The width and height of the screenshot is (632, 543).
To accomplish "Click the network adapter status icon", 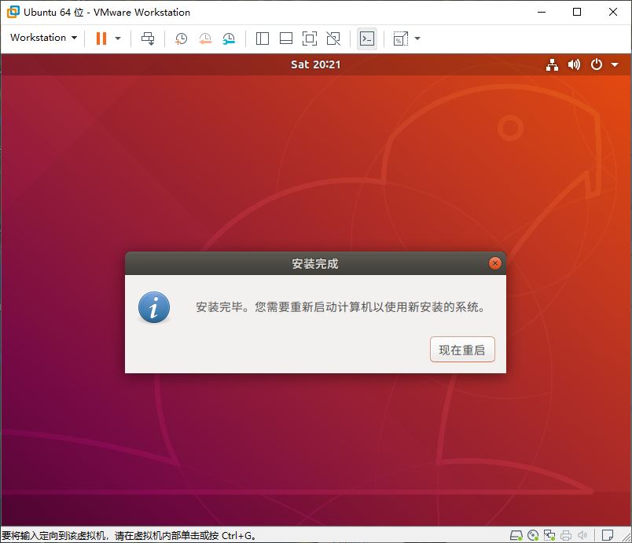I will [549, 535].
